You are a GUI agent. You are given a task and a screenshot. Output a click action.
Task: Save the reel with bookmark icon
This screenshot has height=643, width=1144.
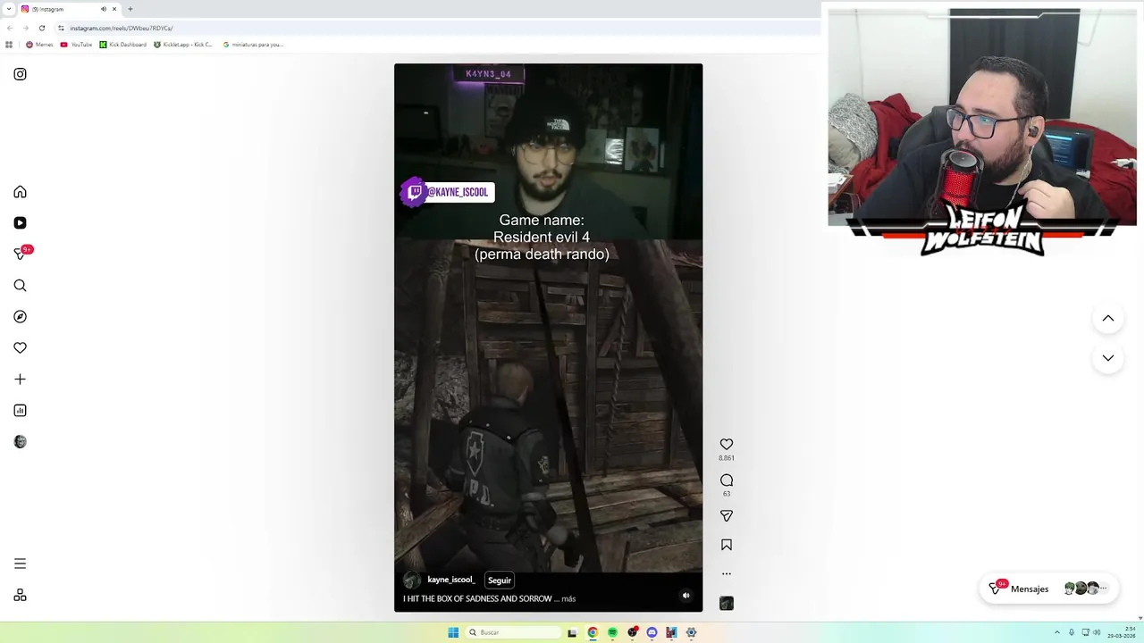pos(727,545)
